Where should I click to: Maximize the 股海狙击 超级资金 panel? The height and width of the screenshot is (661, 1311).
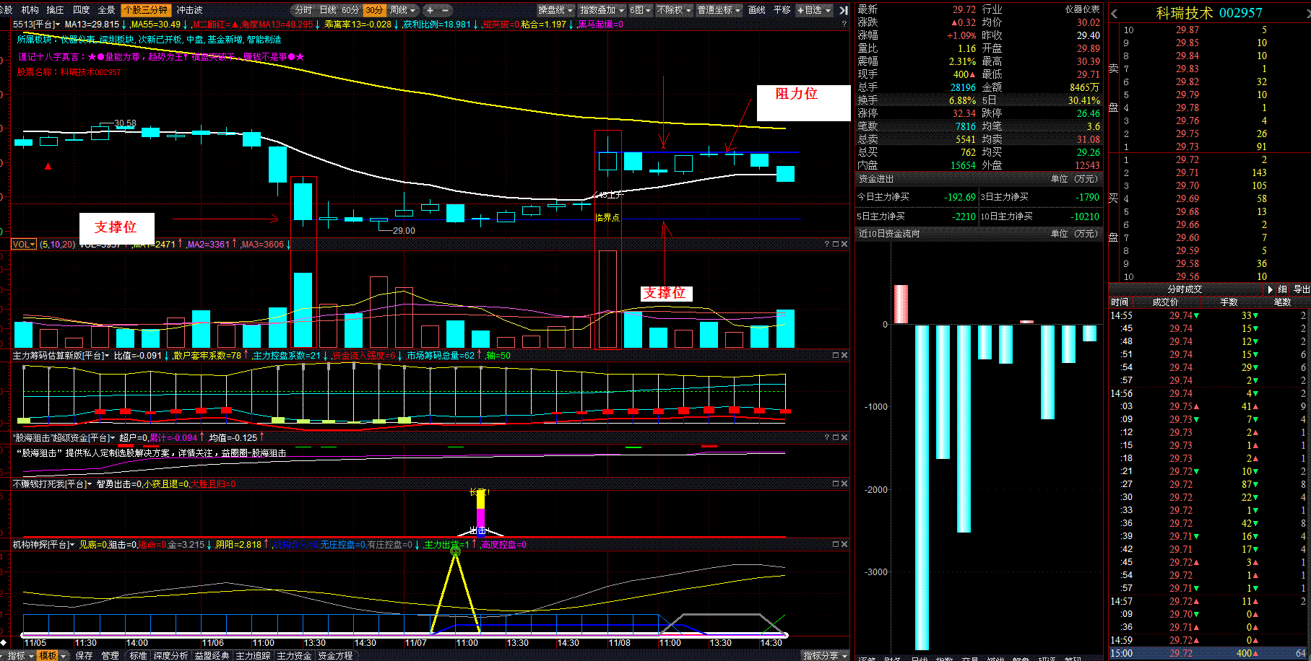[x=836, y=437]
